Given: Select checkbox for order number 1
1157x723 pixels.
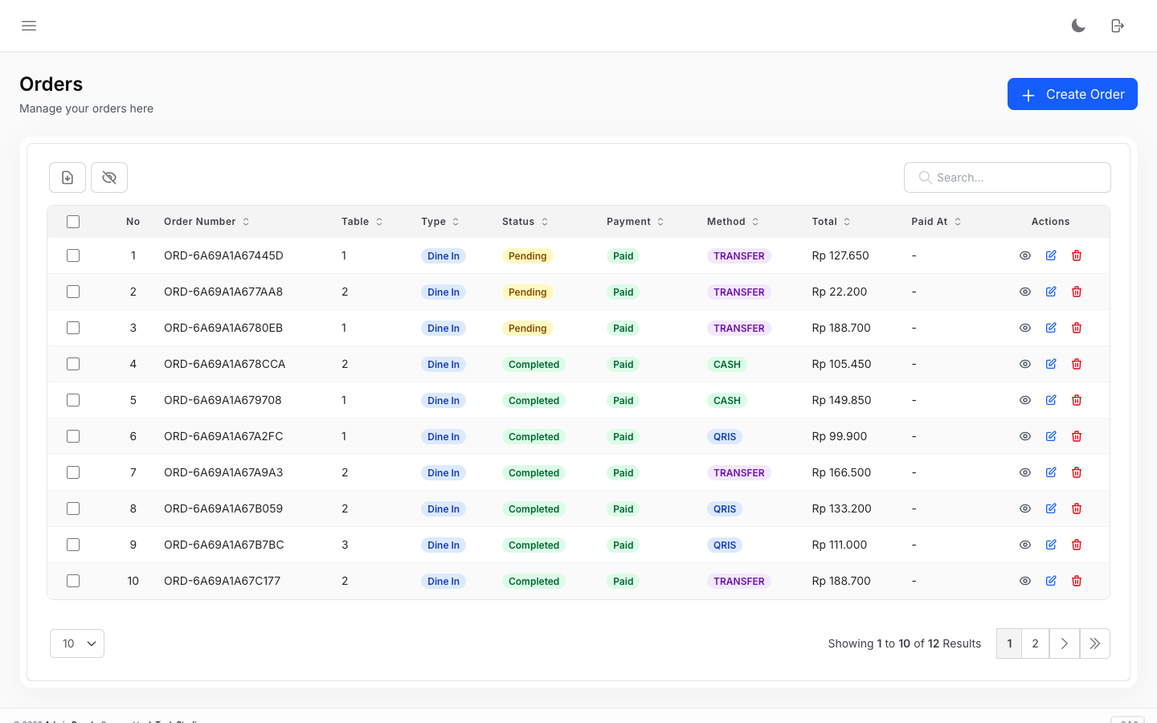Looking at the screenshot, I should click(x=73, y=255).
